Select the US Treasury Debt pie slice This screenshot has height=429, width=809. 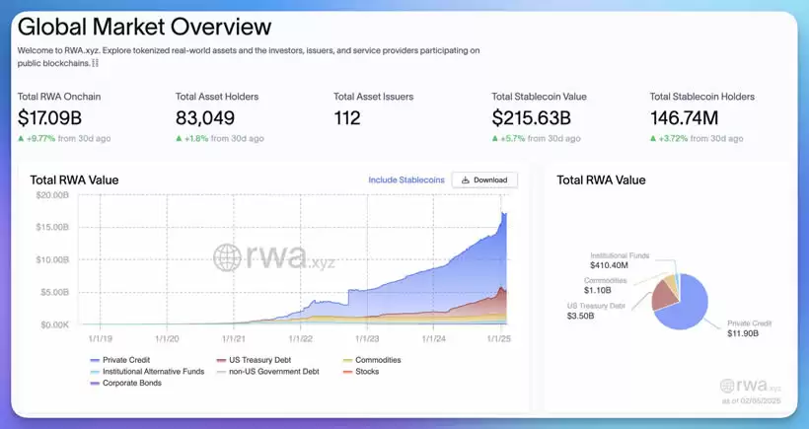click(664, 297)
